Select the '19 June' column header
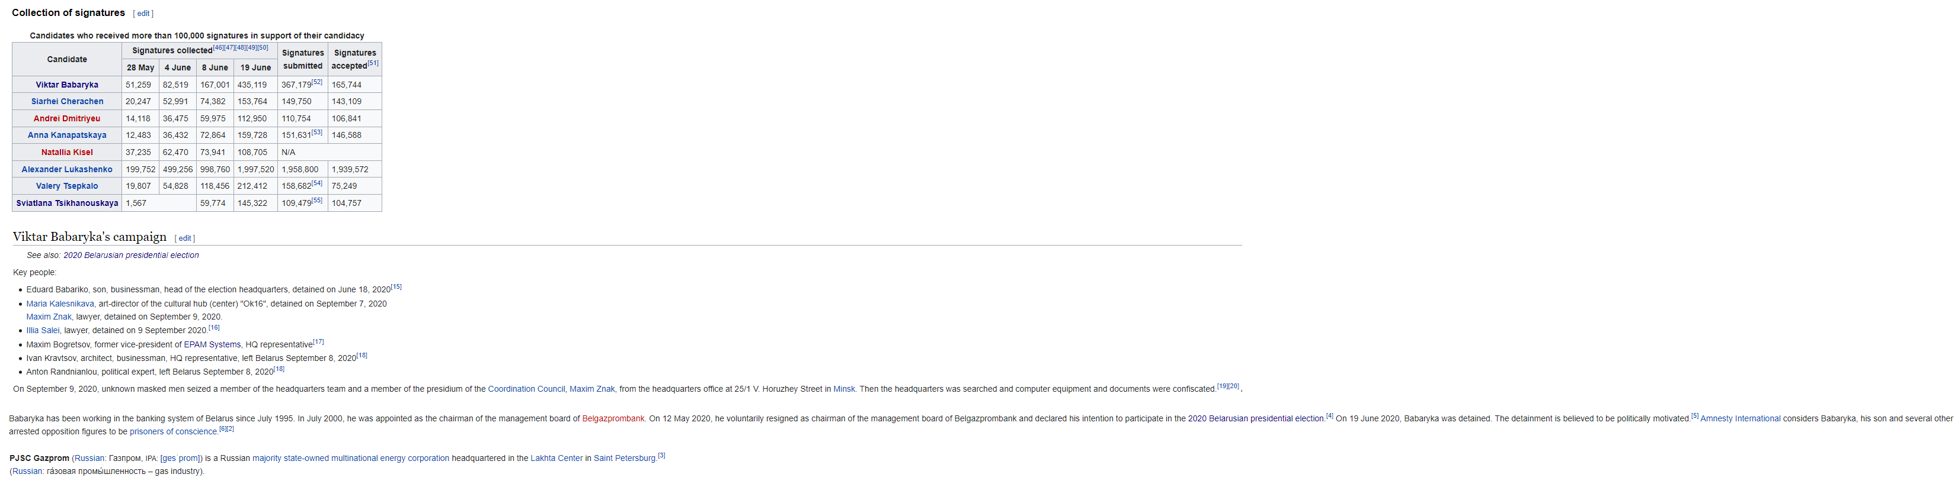Image resolution: width=1958 pixels, height=487 pixels. (x=255, y=67)
